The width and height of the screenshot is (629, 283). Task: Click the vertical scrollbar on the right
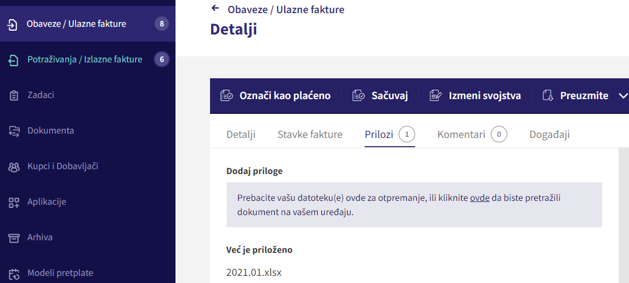click(x=624, y=215)
